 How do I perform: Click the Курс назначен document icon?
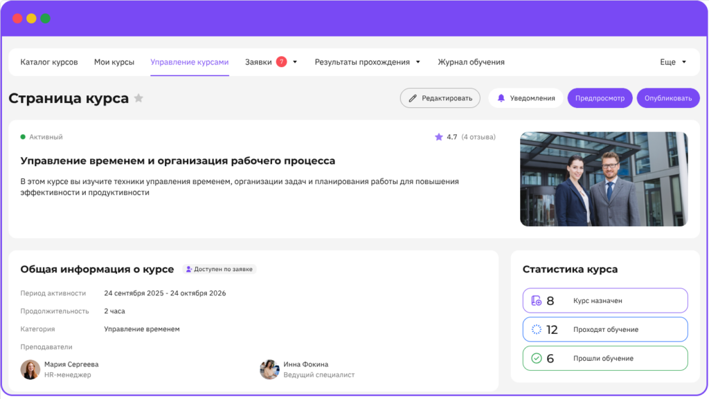(537, 301)
